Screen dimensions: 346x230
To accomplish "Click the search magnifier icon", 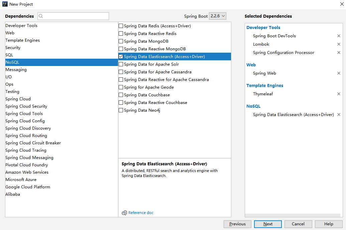I will pos(41,16).
